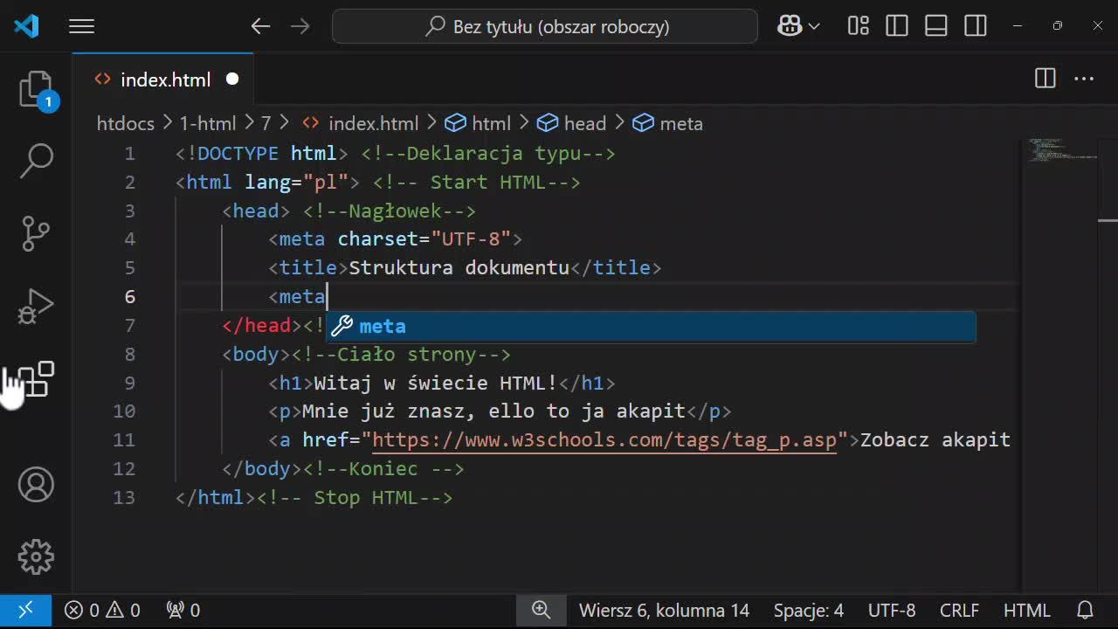Viewport: 1118px width, 629px height.
Task: Go back with the left arrow
Action: tap(260, 26)
